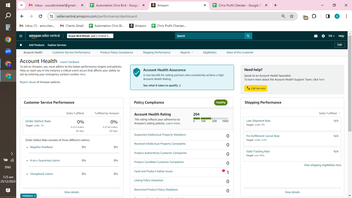This screenshot has height=198, width=352.
Task: Click the Amazon Seller Central logo
Action: coord(44,36)
